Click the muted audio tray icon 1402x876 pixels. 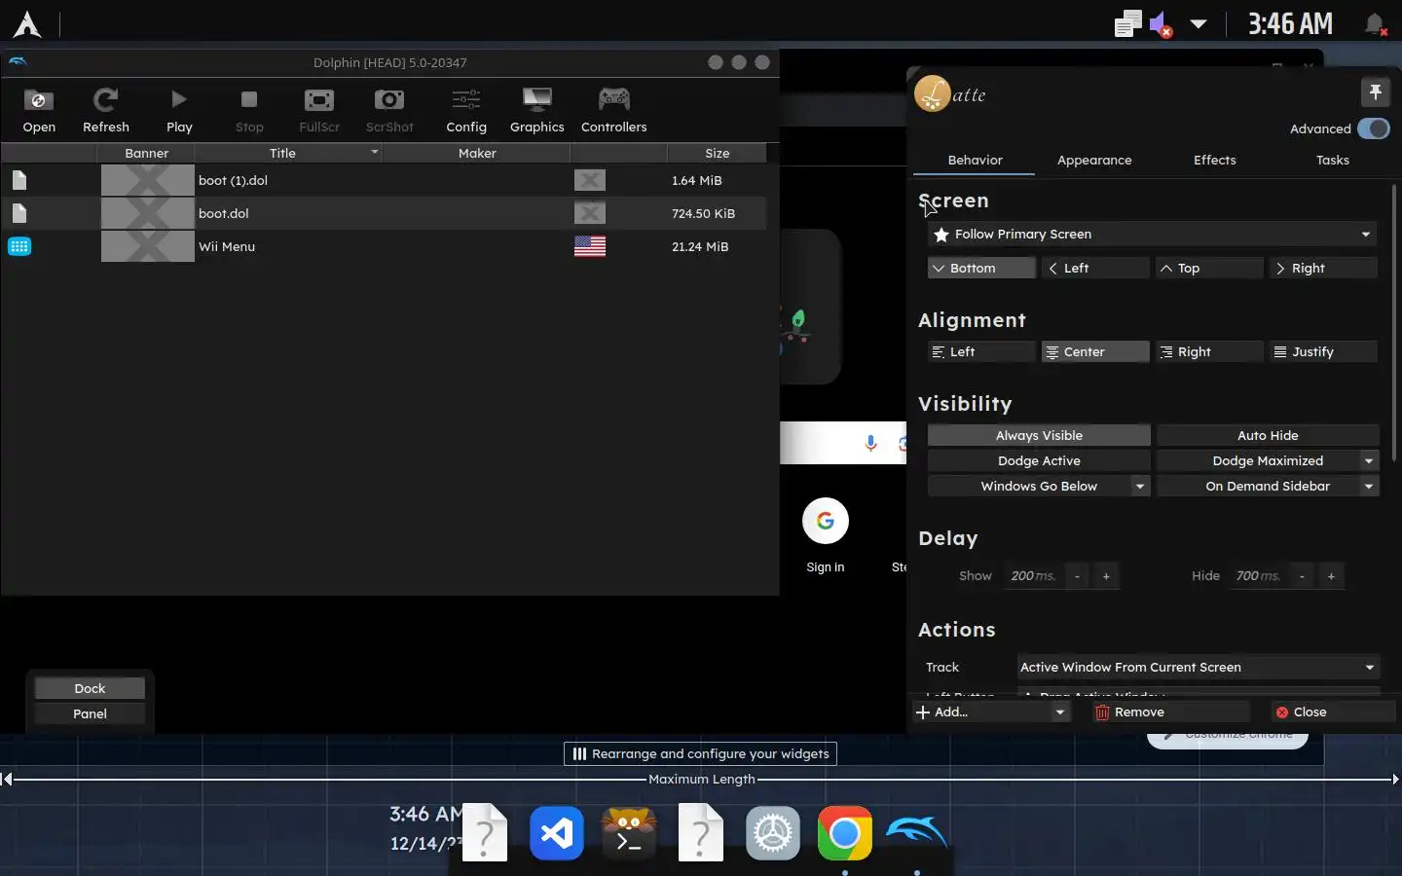(1161, 24)
